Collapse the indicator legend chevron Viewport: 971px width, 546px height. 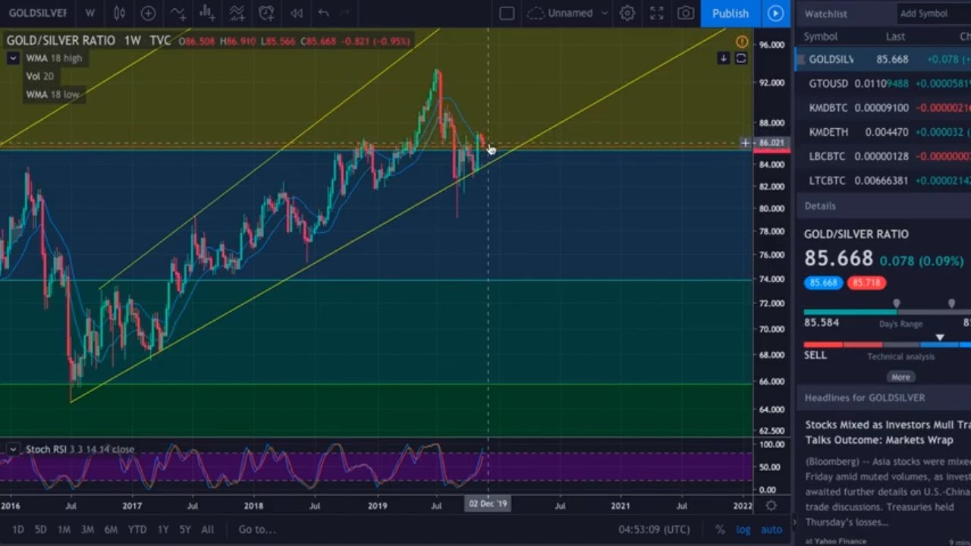point(13,58)
